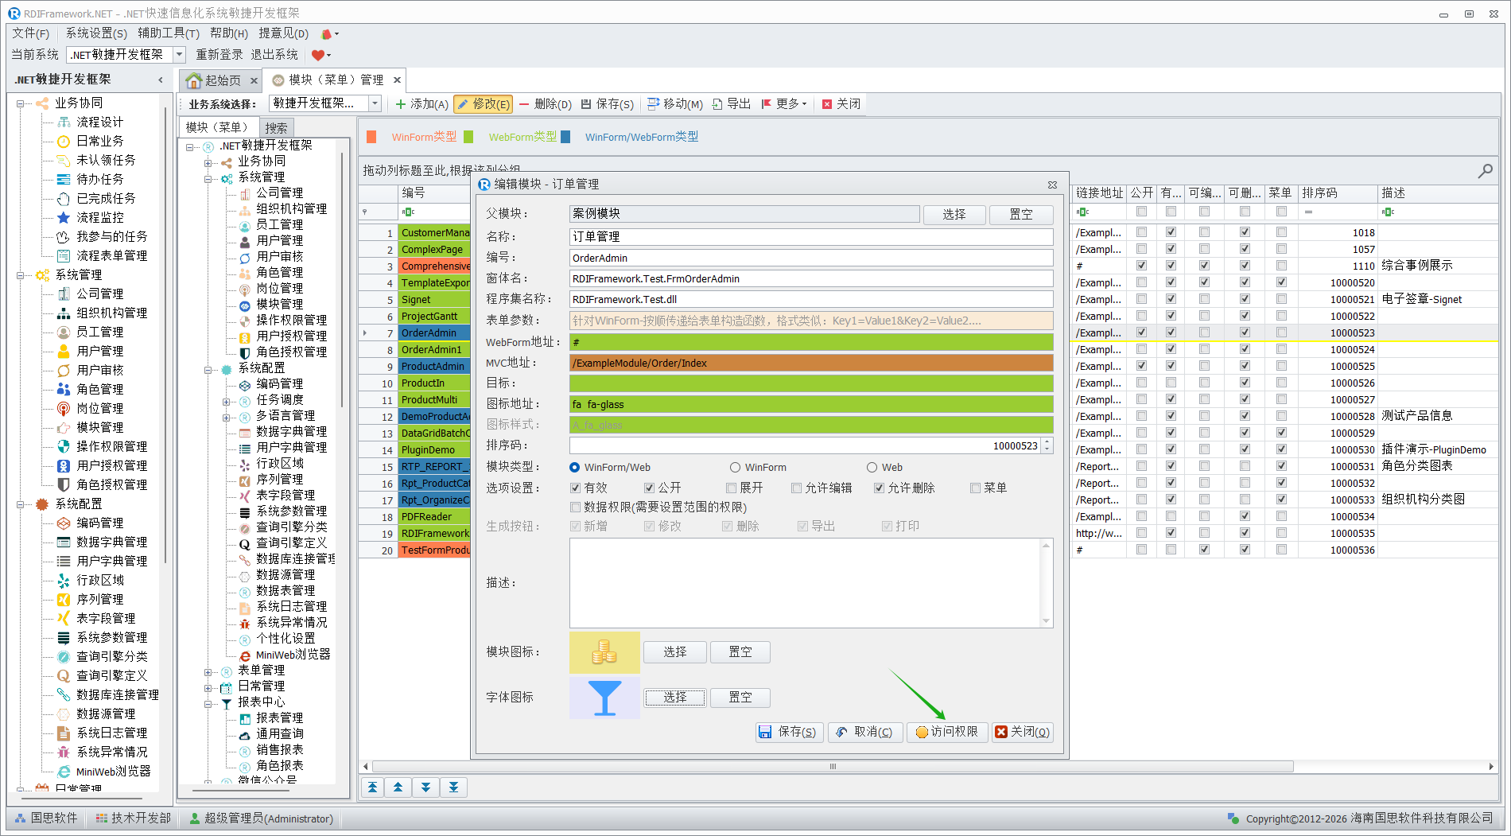Click the orange WinForm类型 color swatch

tap(371, 137)
